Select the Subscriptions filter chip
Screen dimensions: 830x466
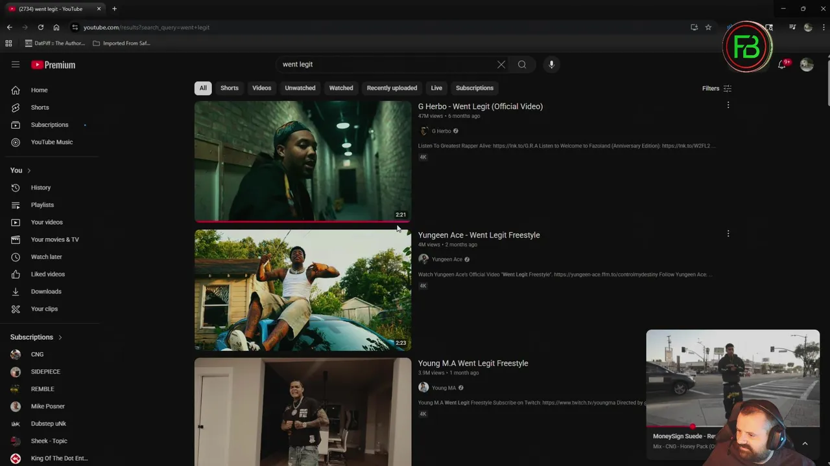click(475, 88)
